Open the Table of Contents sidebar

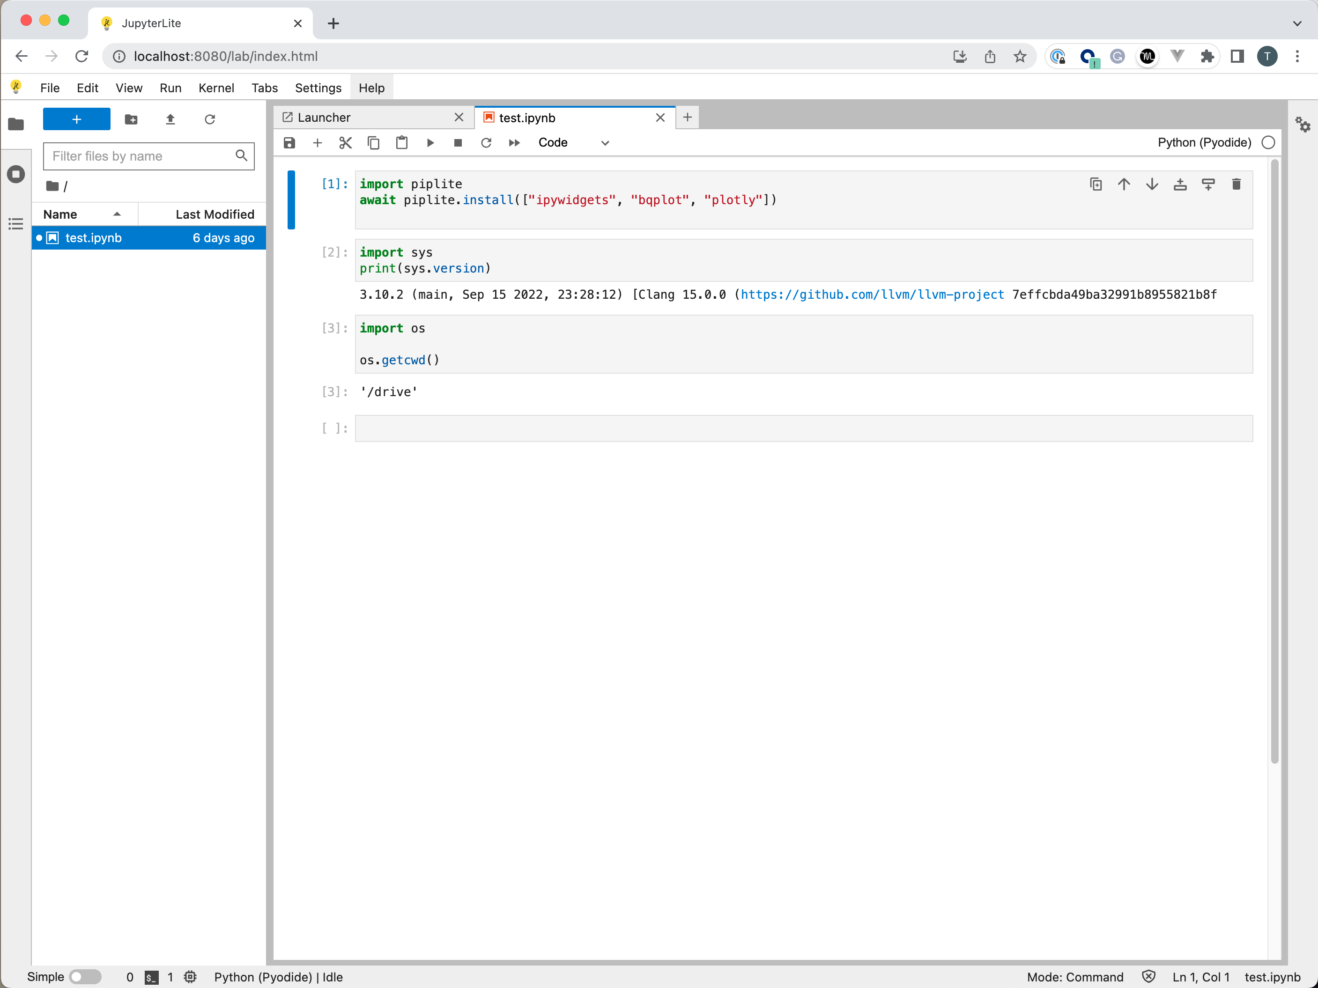coord(16,224)
